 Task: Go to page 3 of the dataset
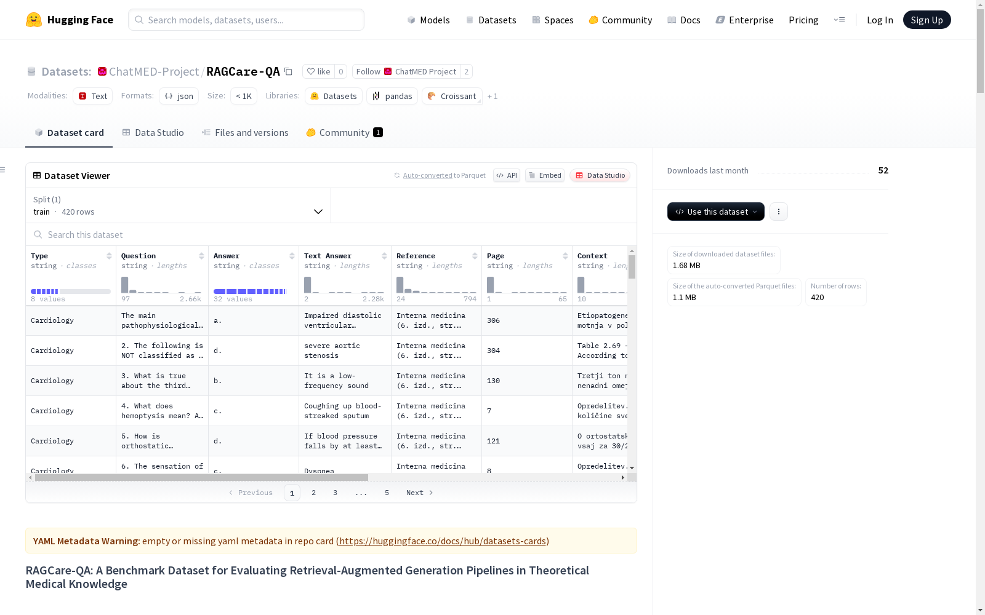336,493
